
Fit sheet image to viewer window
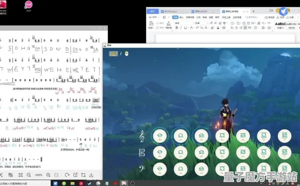tap(21, 175)
